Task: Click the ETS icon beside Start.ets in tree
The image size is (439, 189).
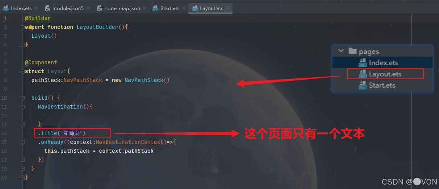Action: (x=363, y=85)
